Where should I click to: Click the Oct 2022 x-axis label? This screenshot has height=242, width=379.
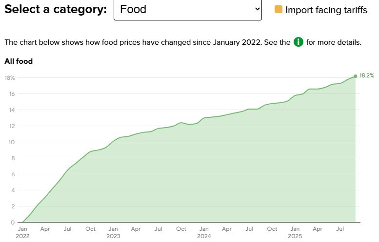coord(90,229)
